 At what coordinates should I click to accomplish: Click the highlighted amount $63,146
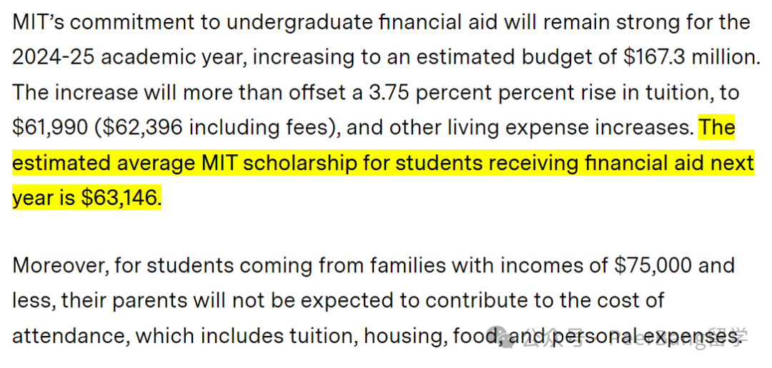pyautogui.click(x=119, y=197)
